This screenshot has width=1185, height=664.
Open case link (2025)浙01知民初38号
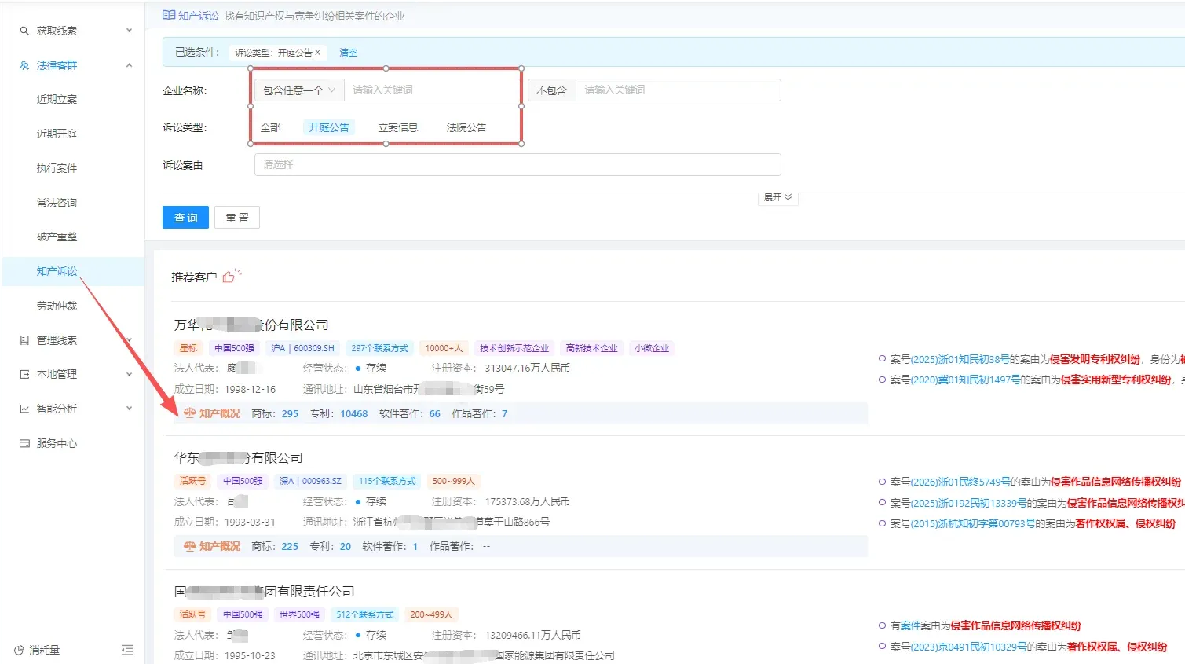pos(960,359)
